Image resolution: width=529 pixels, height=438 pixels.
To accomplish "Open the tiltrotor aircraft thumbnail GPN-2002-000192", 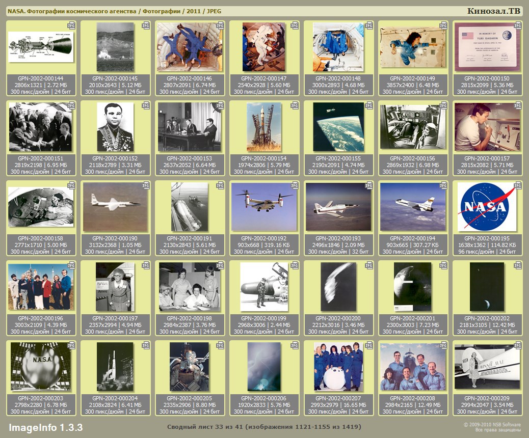I will tap(263, 206).
